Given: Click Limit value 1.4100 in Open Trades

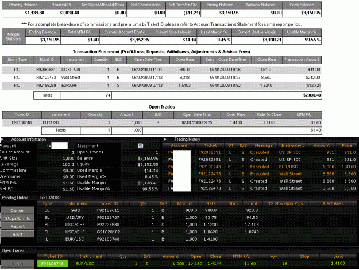Looking at the screenshot, I should pos(338,263).
